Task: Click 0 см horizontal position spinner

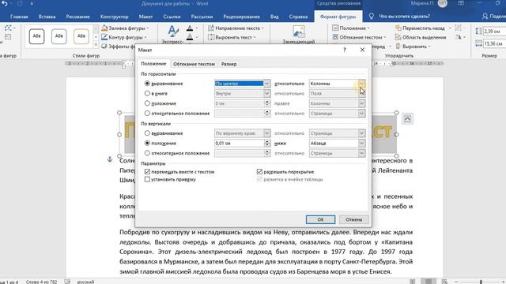Action: coord(267,103)
